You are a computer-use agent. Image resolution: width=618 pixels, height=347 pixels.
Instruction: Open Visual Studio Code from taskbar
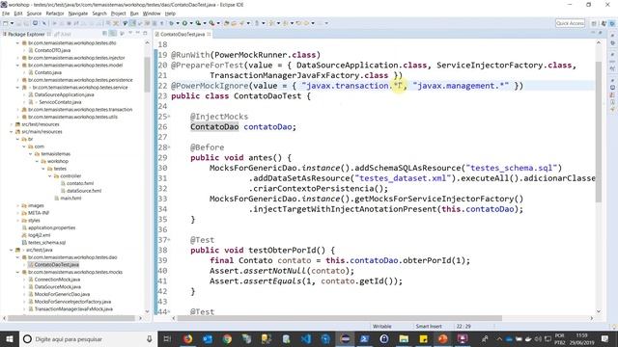pyautogui.click(x=306, y=338)
